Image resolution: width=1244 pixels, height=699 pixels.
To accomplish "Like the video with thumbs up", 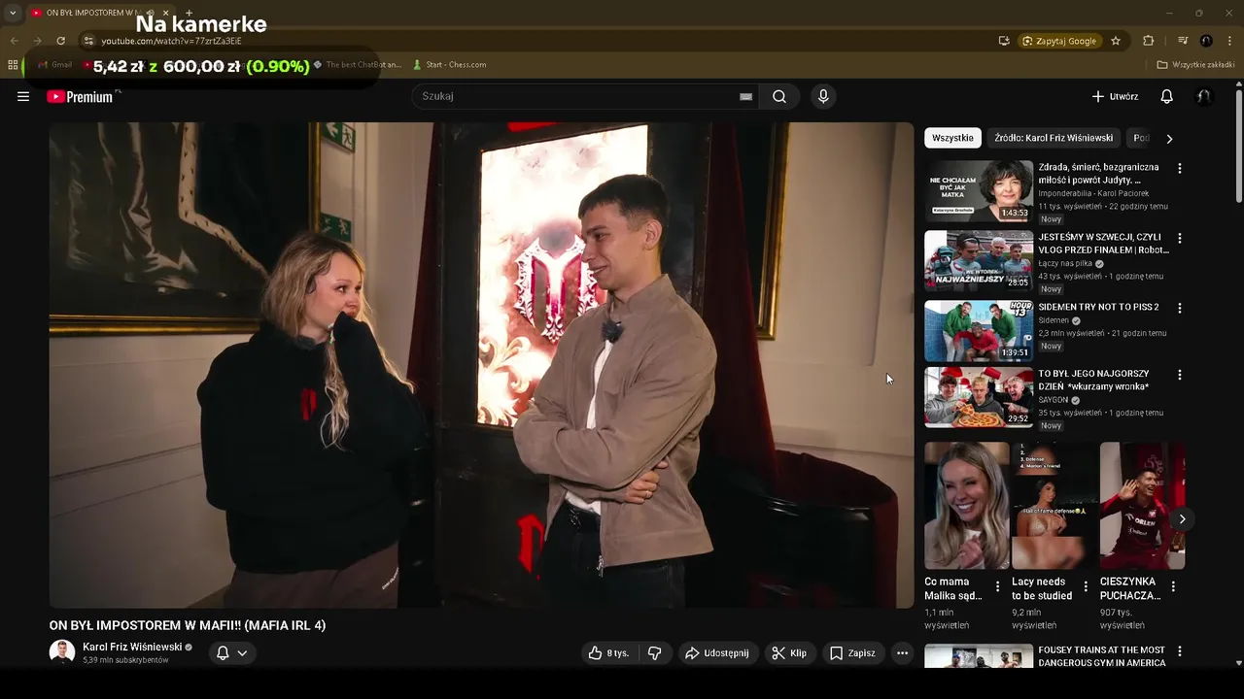I will 609,653.
